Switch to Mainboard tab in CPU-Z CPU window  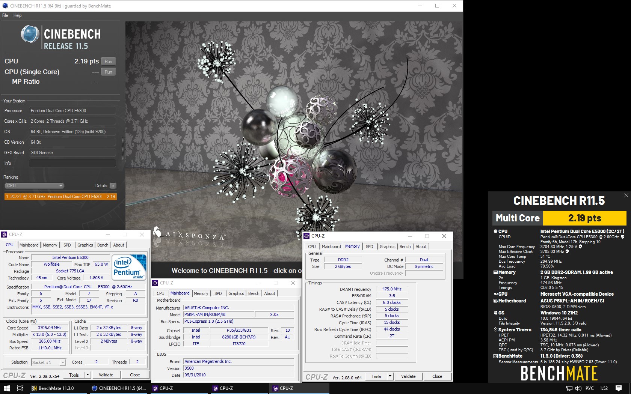click(29, 245)
